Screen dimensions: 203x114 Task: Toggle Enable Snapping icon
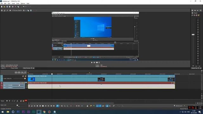pos(97,106)
